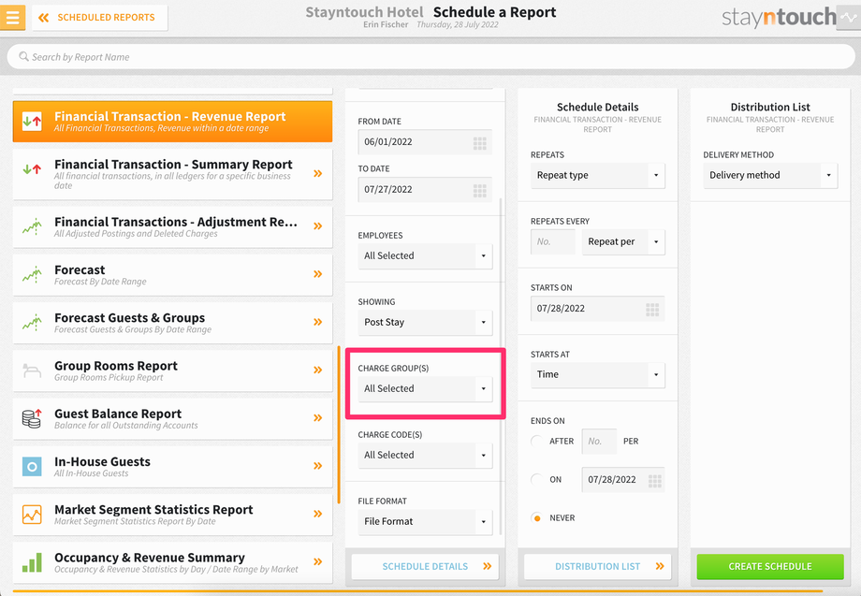
Task: Expand the Charge Code(s) dropdown
Action: pos(425,455)
